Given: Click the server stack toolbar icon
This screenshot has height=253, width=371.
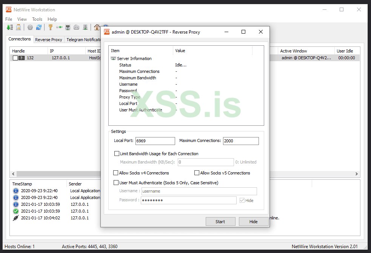Looking at the screenshot, I should point(85,28).
